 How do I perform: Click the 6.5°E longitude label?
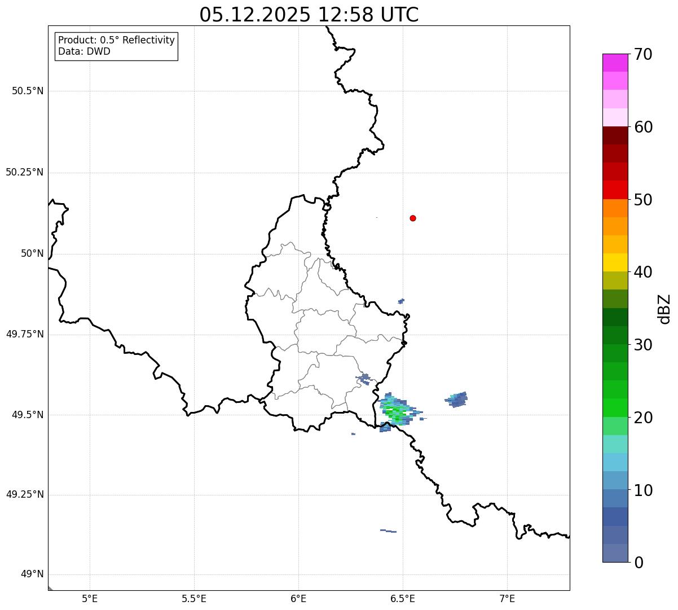[403, 599]
